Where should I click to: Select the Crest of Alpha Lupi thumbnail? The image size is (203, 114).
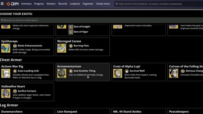pyautogui.click(x=118, y=73)
